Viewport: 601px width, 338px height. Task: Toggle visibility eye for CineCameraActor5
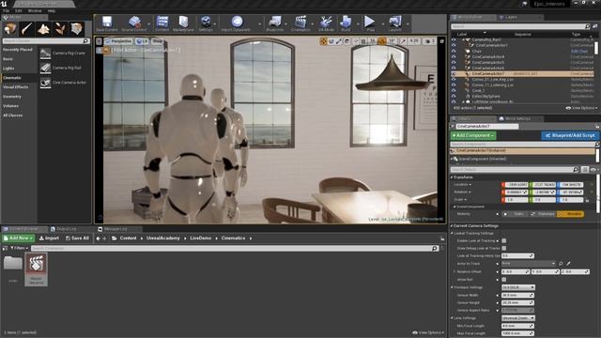click(x=454, y=62)
